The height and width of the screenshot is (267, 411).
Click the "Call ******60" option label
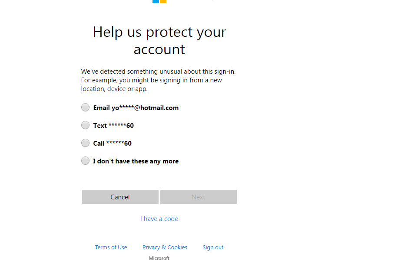coord(112,143)
